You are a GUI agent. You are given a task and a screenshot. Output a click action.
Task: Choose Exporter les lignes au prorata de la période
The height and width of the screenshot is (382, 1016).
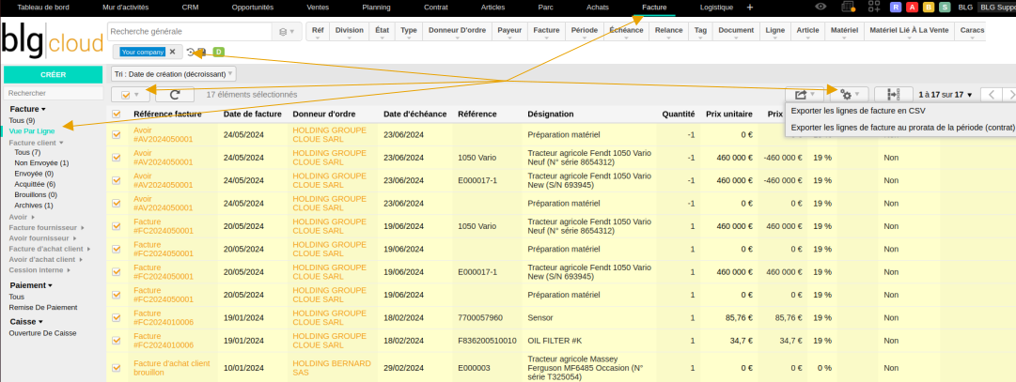902,128
